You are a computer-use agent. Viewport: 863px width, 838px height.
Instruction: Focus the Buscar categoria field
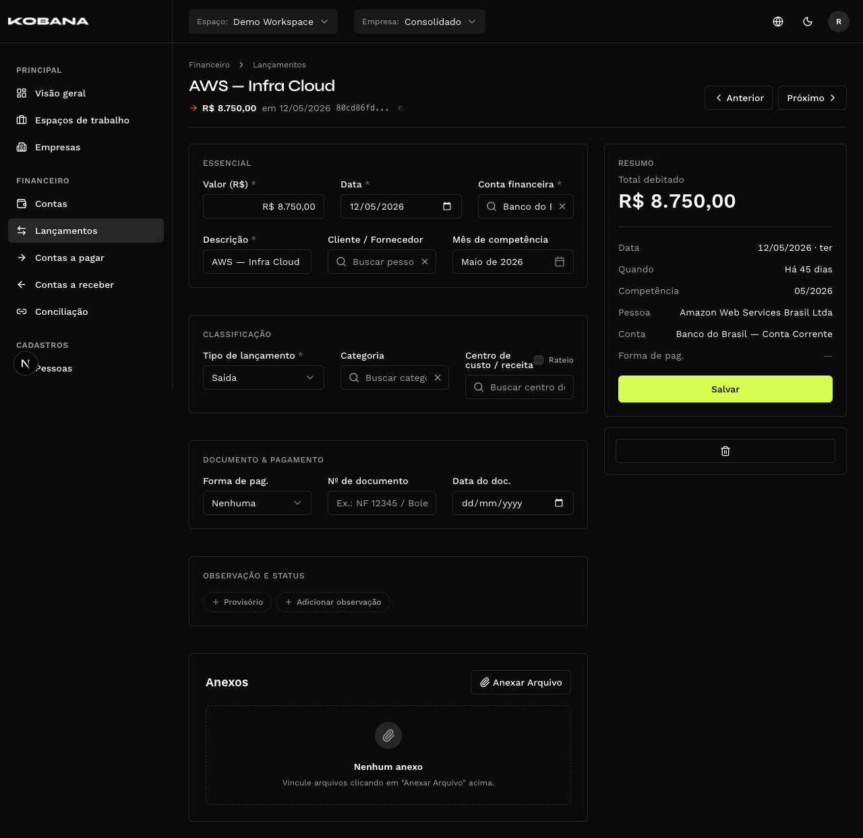[x=394, y=378]
